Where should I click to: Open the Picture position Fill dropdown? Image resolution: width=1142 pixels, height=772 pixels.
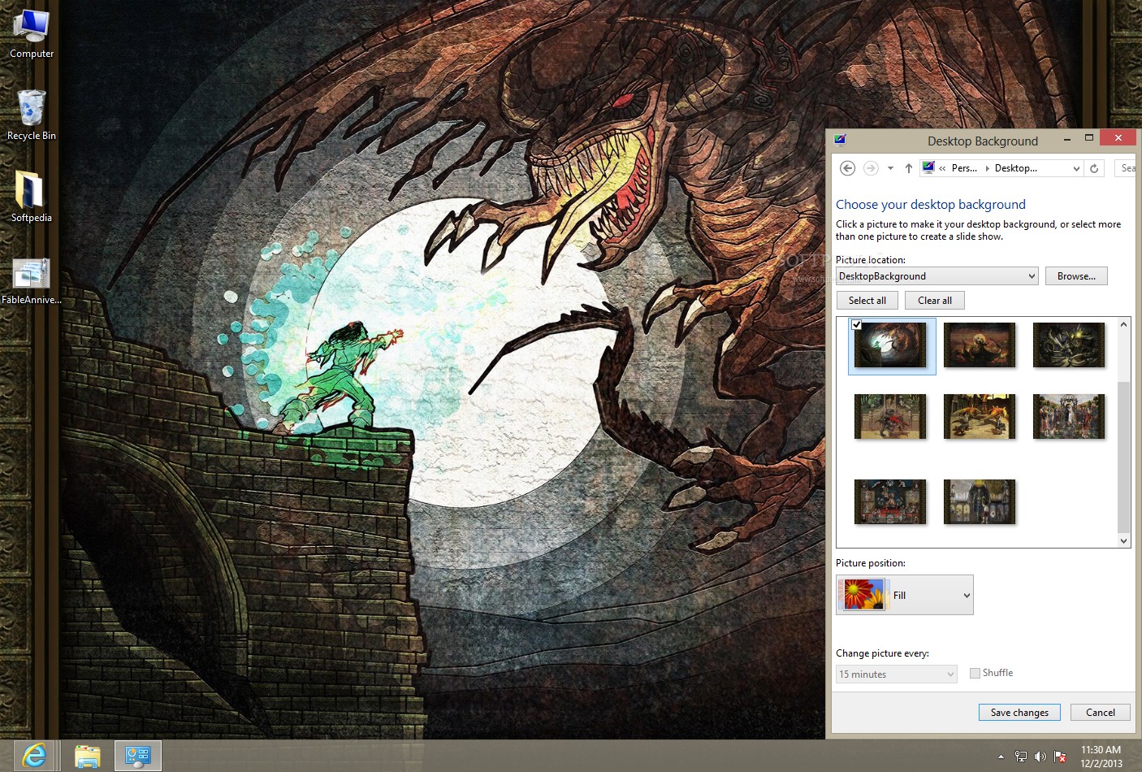pos(905,595)
